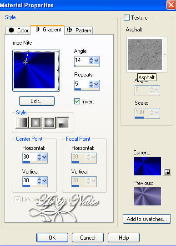Click the Previous material swatch
176x246 pixels.
tap(147, 196)
